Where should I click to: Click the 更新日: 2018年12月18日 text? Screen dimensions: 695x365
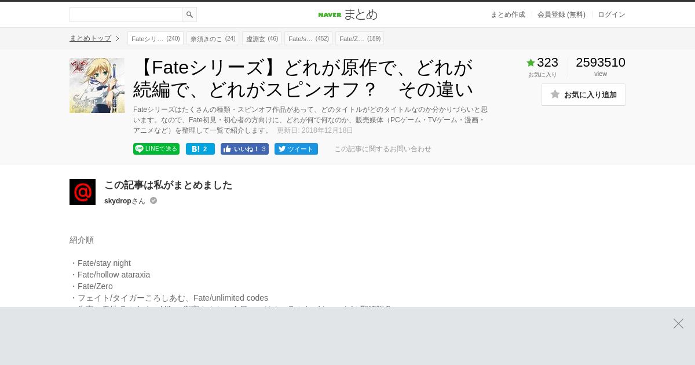(x=315, y=130)
